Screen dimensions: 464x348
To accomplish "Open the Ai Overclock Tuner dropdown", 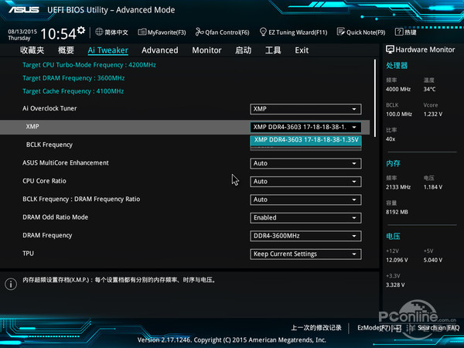I will (x=305, y=109).
